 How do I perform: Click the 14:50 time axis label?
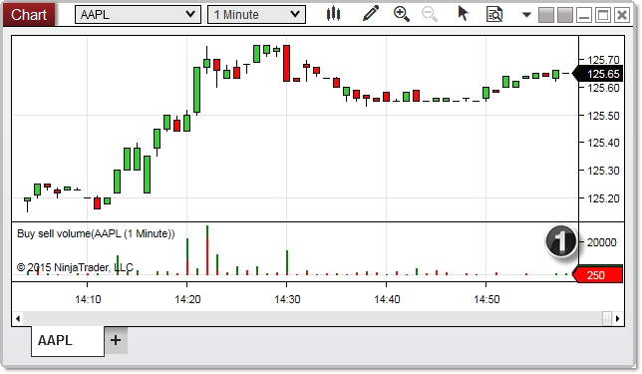(x=486, y=299)
